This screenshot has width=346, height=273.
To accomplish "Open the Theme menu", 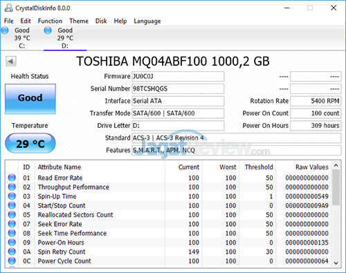I will tap(79, 21).
